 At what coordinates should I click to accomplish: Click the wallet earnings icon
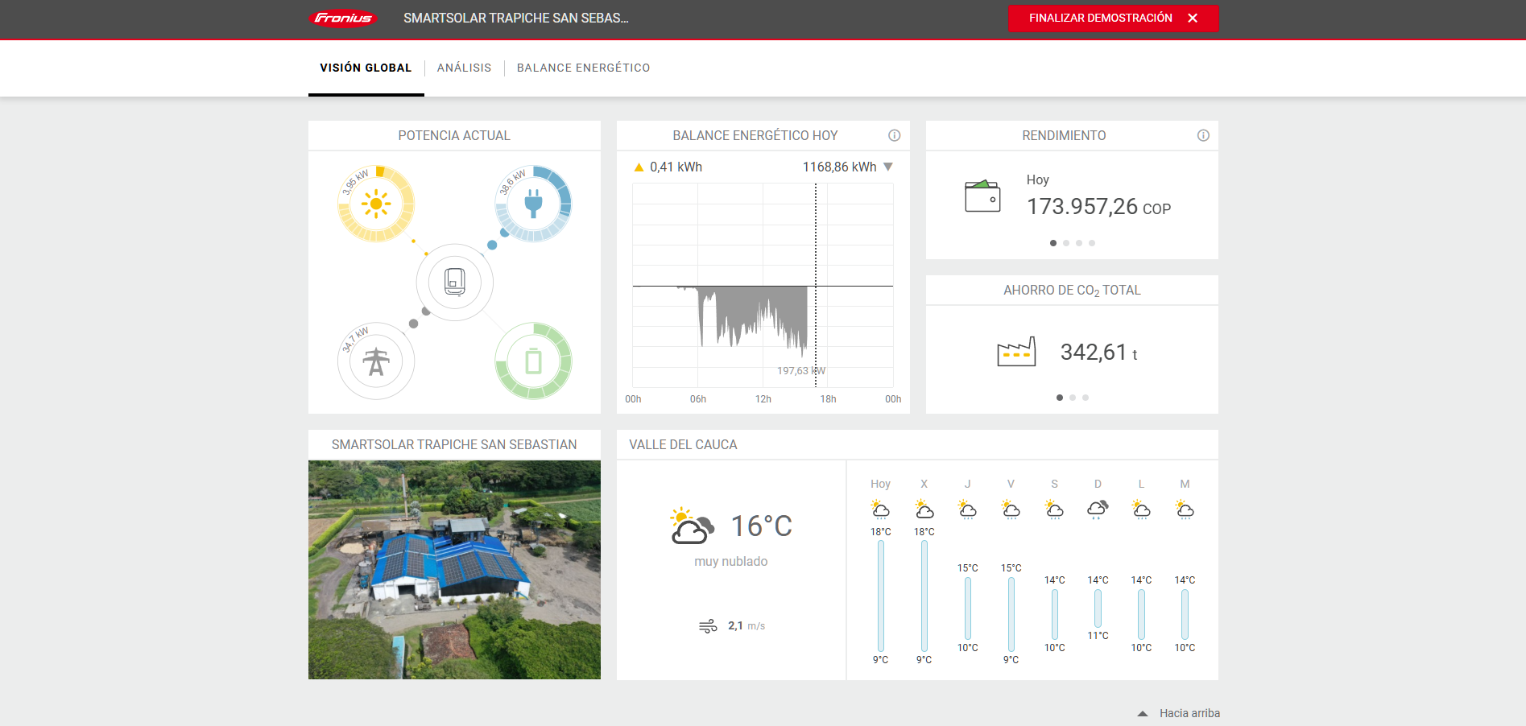[982, 196]
